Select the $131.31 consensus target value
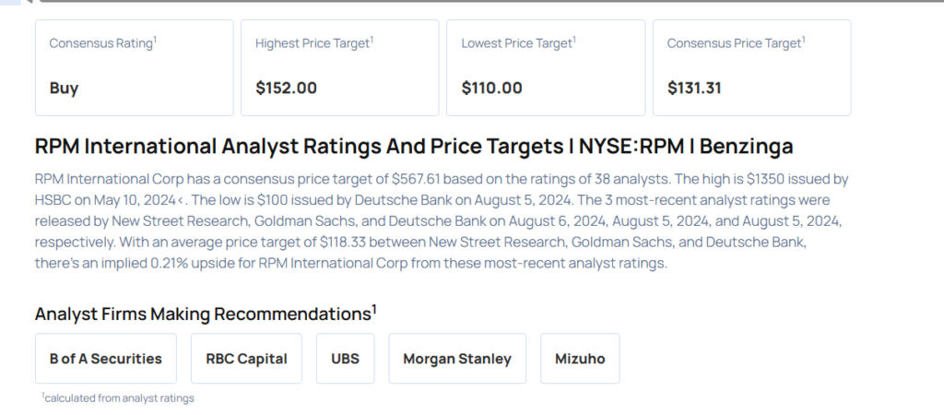The width and height of the screenshot is (944, 415). click(694, 89)
